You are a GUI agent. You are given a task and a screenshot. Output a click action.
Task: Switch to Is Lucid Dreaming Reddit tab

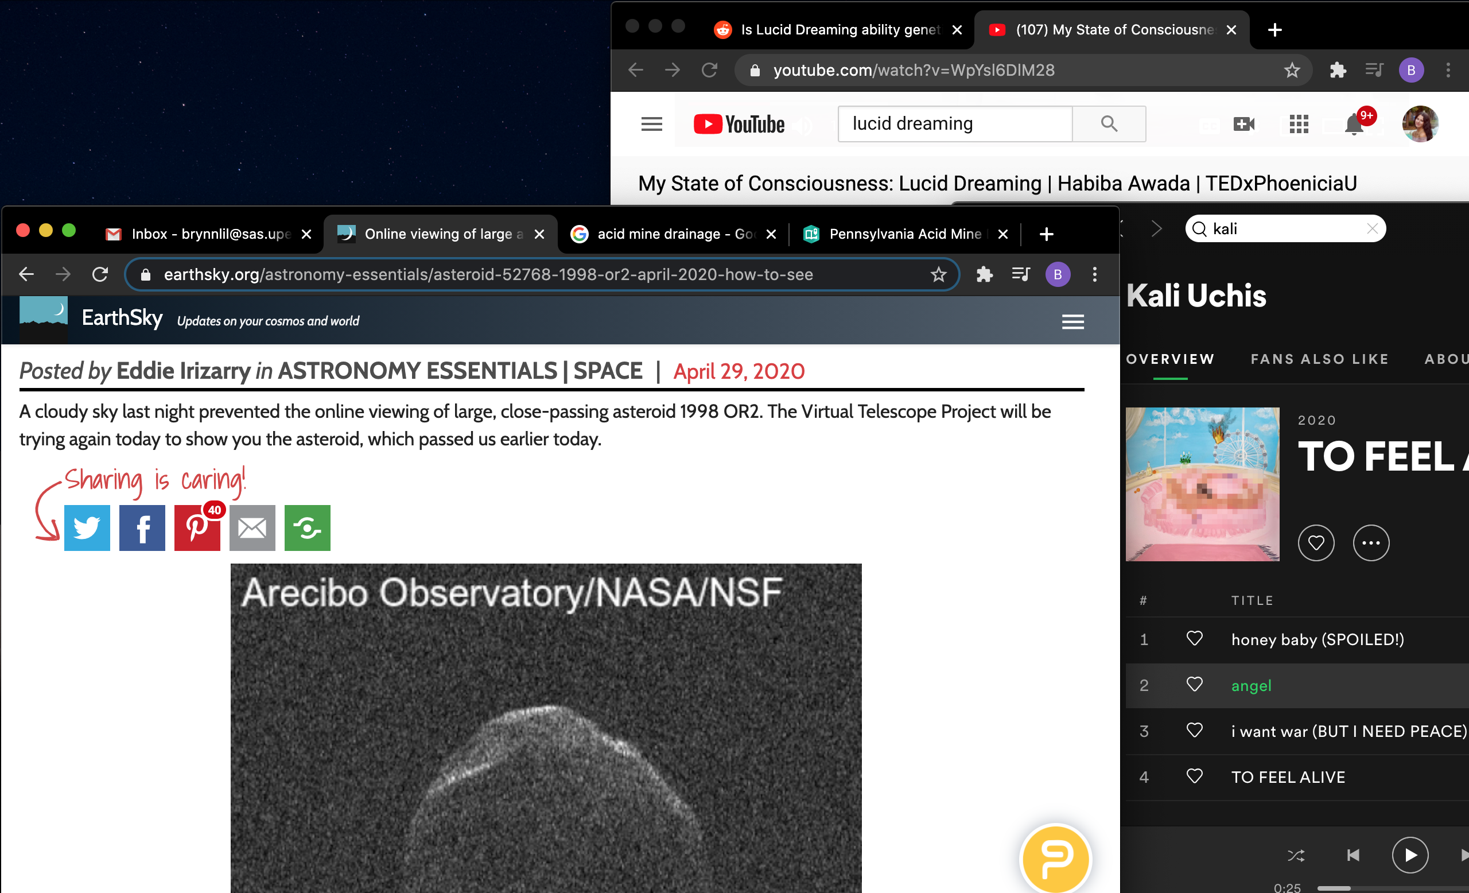click(838, 29)
